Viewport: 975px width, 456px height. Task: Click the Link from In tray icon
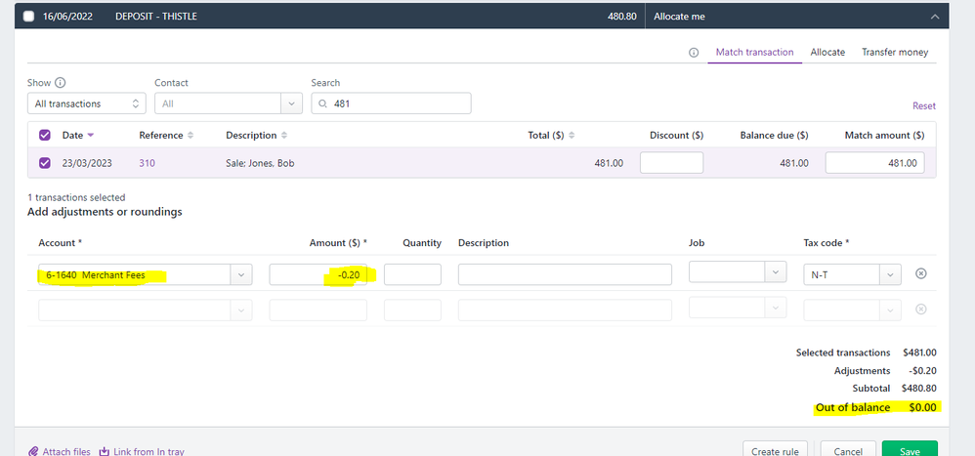104,452
